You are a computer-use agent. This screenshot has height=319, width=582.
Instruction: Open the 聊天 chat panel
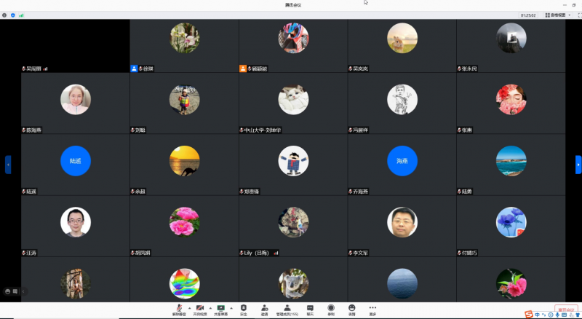[310, 309]
